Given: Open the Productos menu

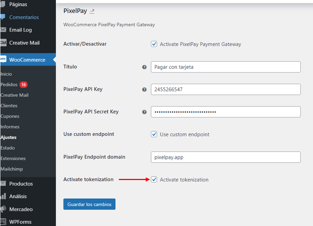Looking at the screenshot, I should click(21, 184).
